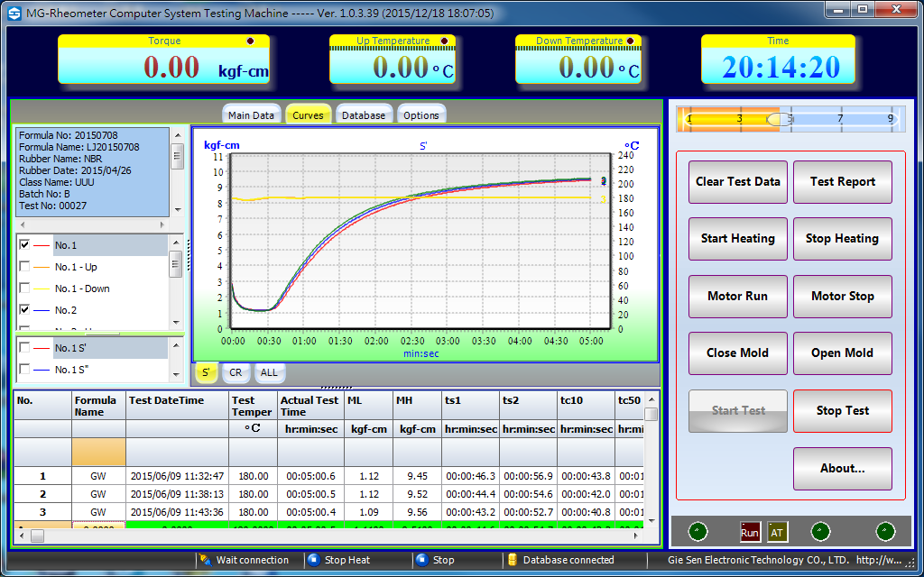Viewport: 924px width, 577px height.
Task: Click the Database connected status icon
Action: tap(512, 560)
